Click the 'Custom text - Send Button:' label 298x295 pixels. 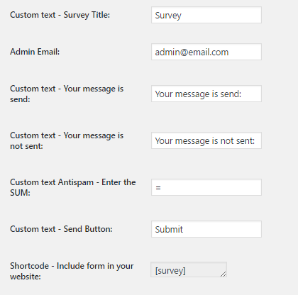tap(61, 229)
